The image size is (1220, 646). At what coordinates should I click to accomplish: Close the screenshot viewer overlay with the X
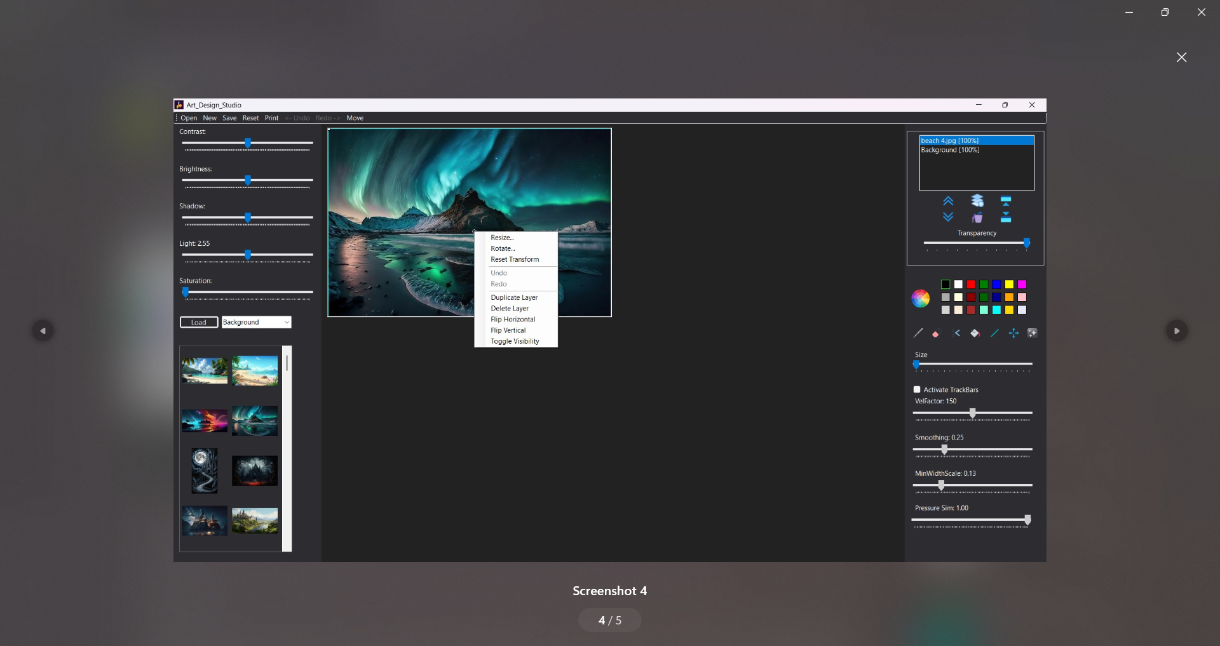tap(1182, 57)
